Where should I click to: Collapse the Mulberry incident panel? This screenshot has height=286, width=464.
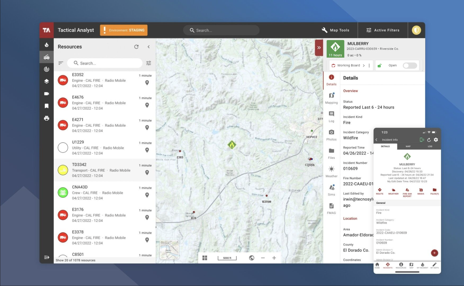point(319,48)
